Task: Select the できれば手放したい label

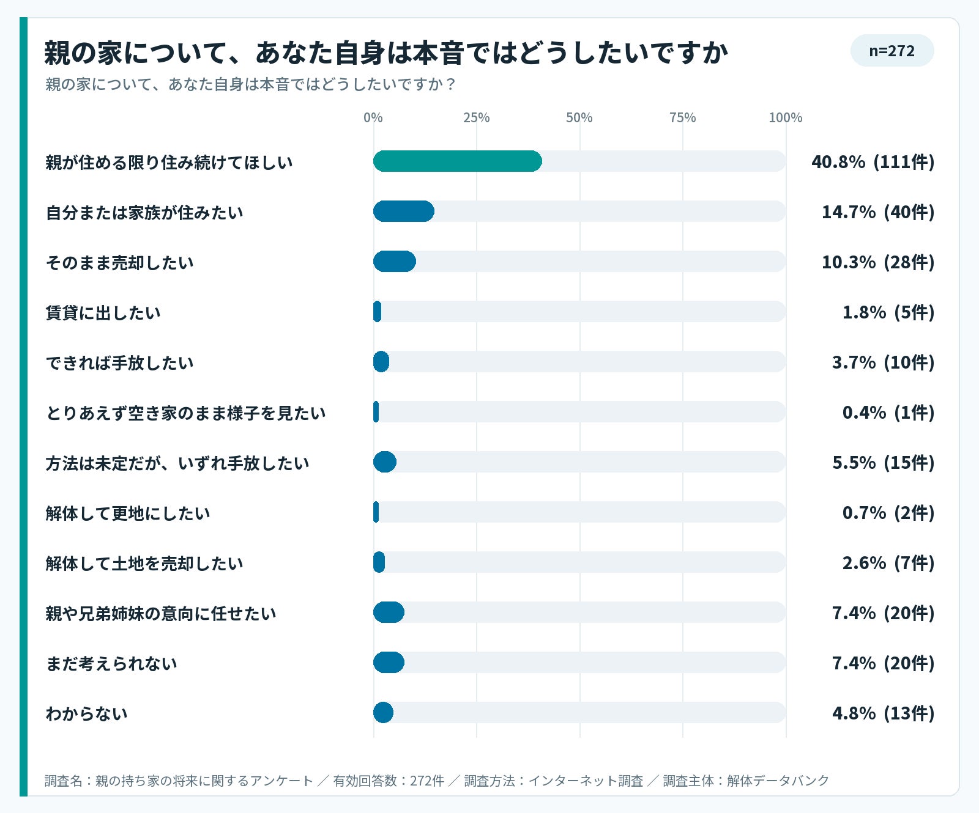Action: (120, 363)
